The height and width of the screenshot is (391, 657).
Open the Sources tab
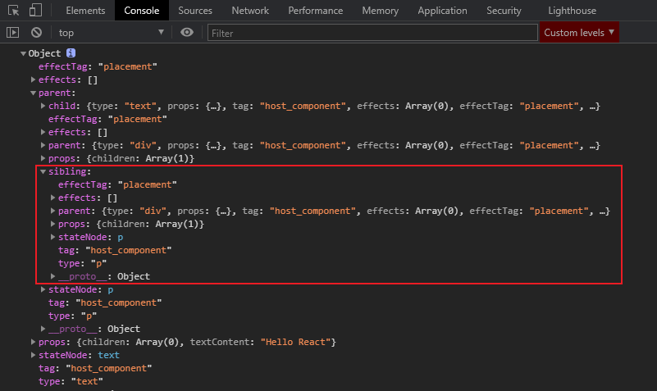pos(194,11)
